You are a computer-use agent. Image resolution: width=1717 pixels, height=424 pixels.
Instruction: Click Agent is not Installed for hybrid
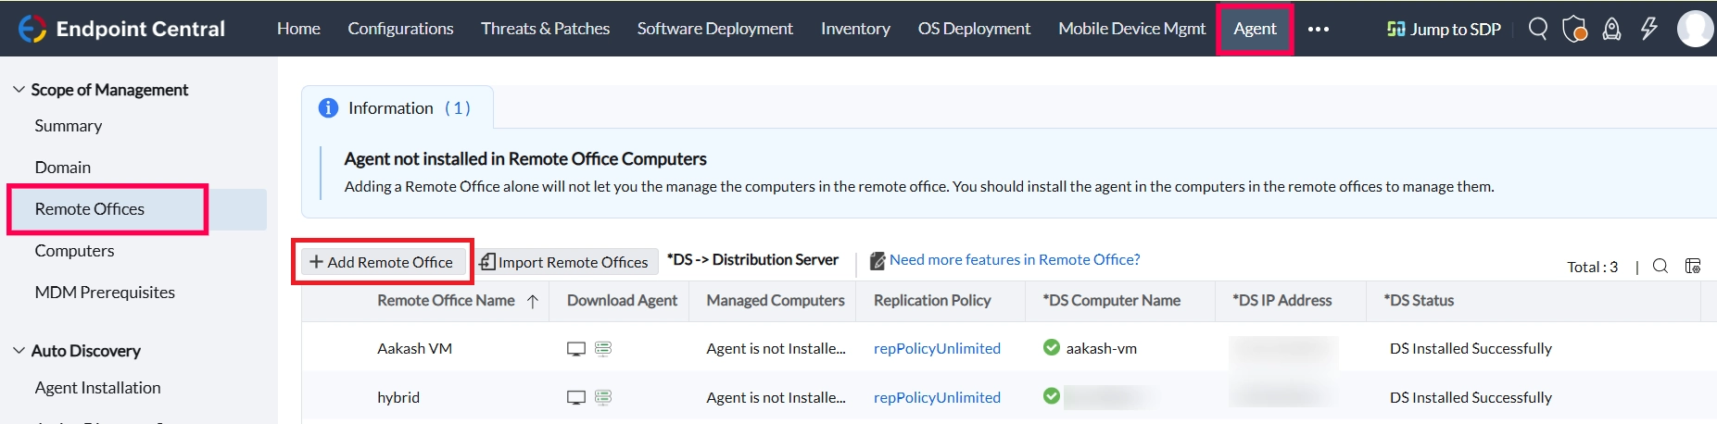(x=776, y=397)
